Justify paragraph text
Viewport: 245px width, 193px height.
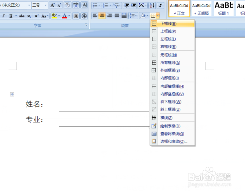[x=117, y=16]
